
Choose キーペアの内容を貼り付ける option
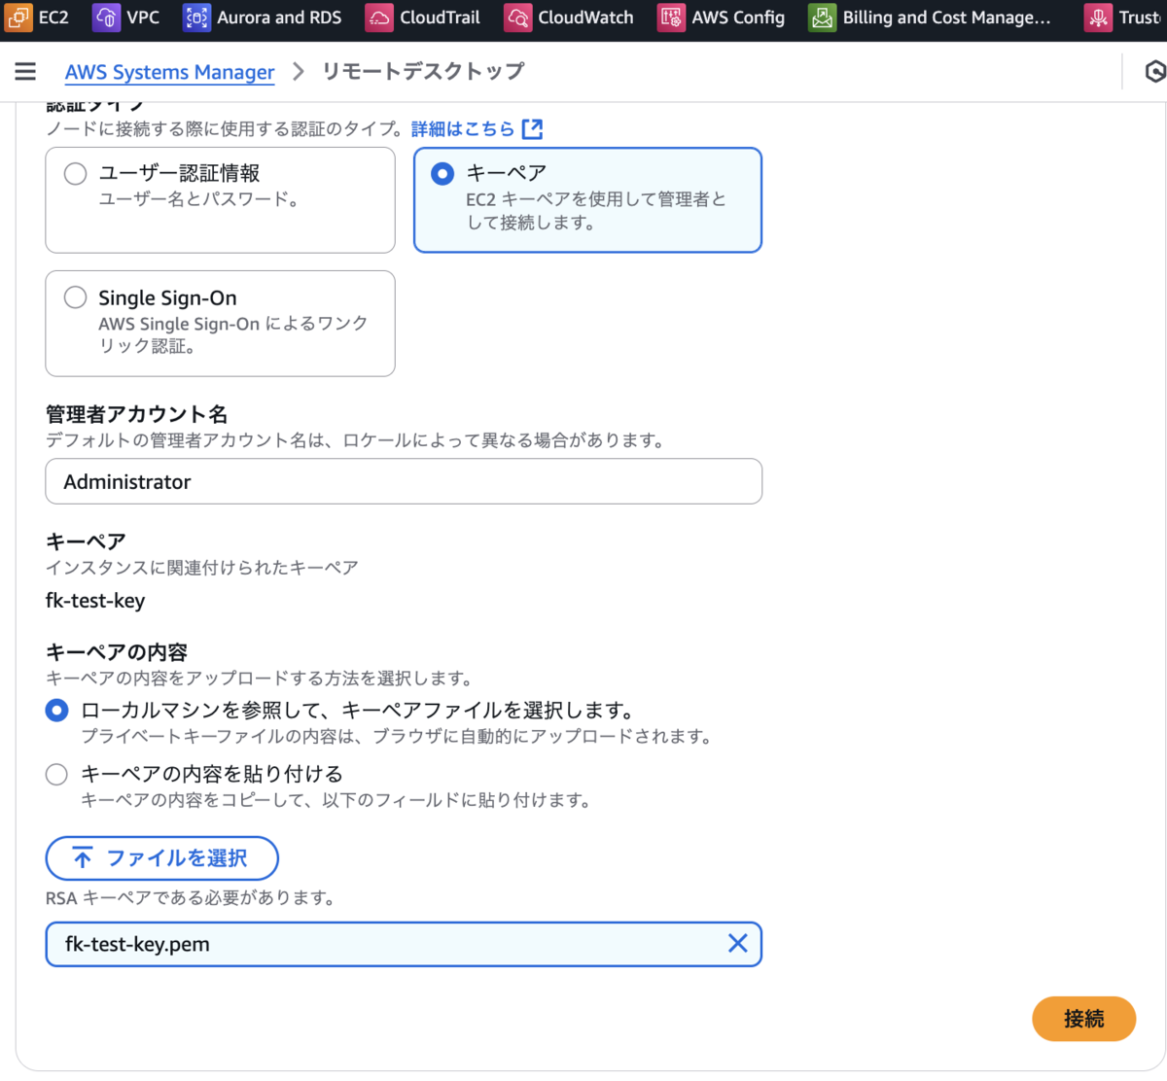pos(56,775)
